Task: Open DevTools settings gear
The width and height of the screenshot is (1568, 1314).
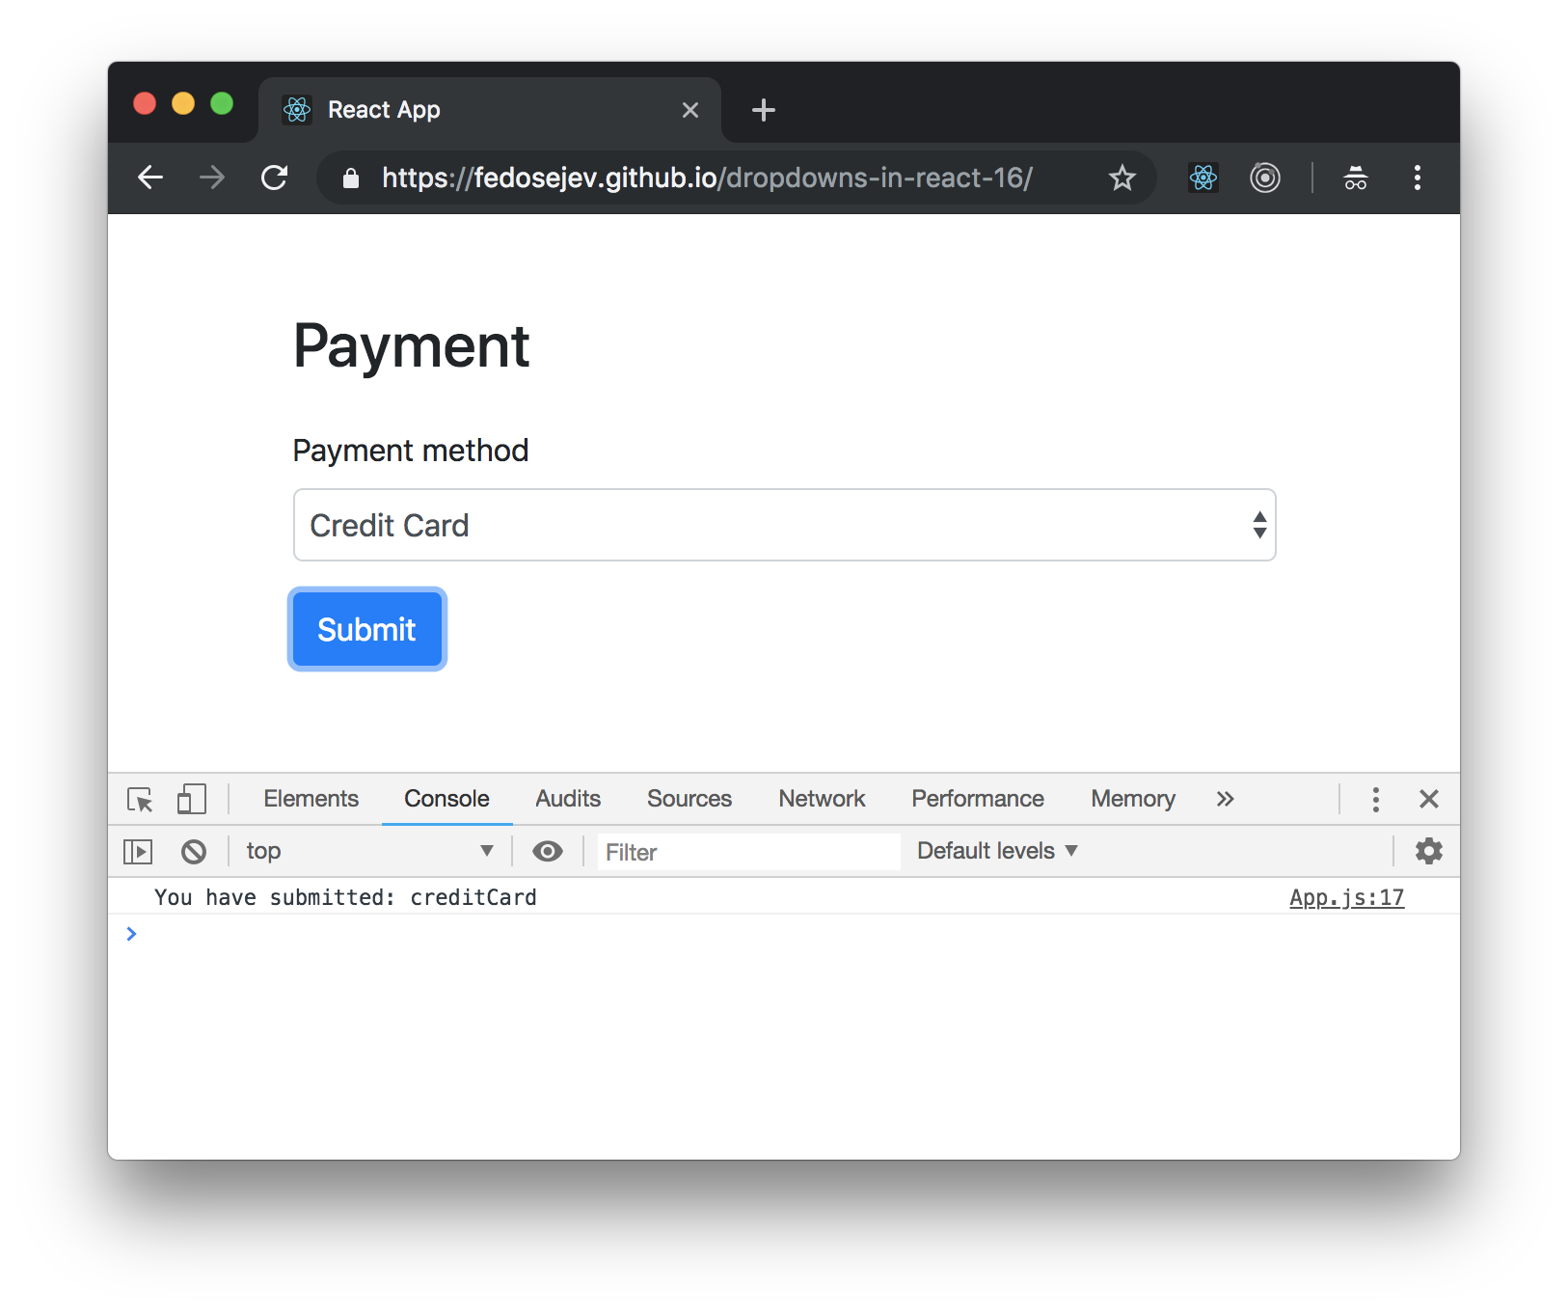Action: coord(1428,851)
